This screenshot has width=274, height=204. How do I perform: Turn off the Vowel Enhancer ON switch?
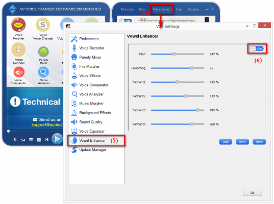[x=257, y=48]
